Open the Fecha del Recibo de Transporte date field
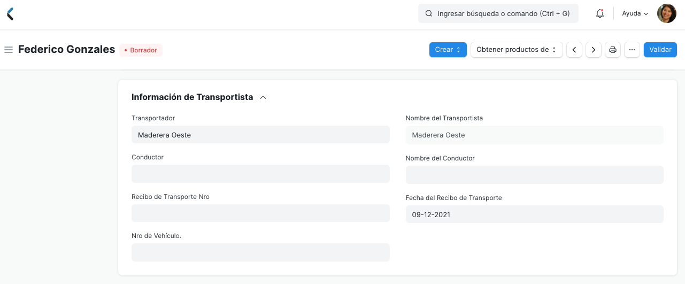The image size is (685, 284). click(x=535, y=214)
